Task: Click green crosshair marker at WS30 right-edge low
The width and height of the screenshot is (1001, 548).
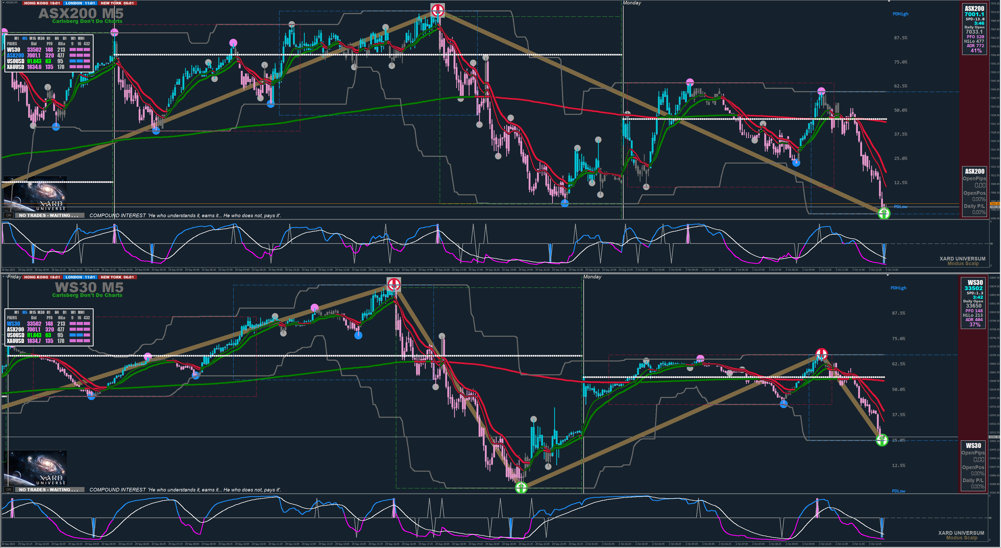Action: (882, 440)
